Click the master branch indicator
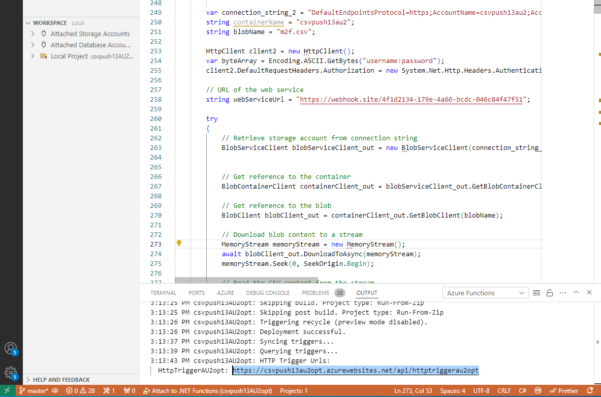The image size is (601, 397). [34, 391]
